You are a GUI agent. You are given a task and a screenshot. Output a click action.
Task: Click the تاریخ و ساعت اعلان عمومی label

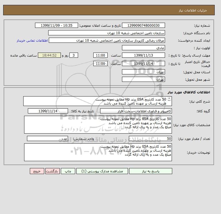pos(100,26)
